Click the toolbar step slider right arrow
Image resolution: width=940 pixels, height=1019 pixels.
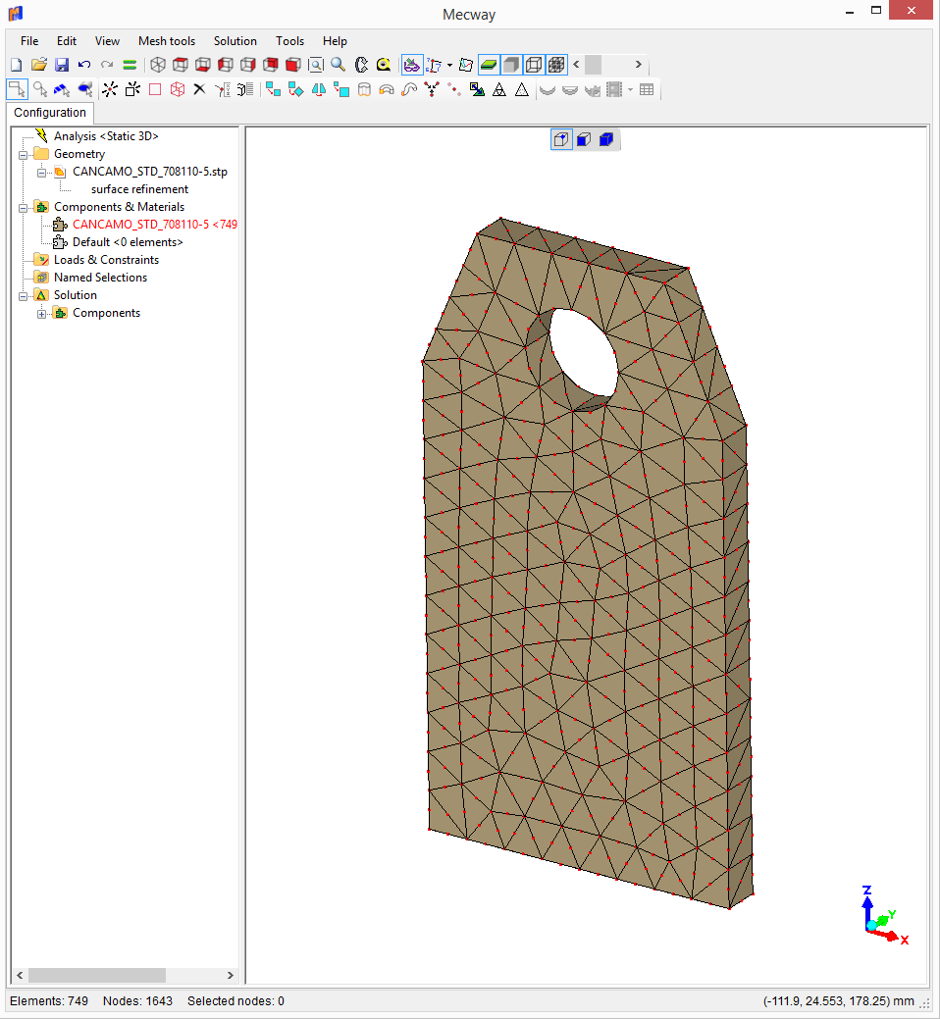click(x=639, y=65)
